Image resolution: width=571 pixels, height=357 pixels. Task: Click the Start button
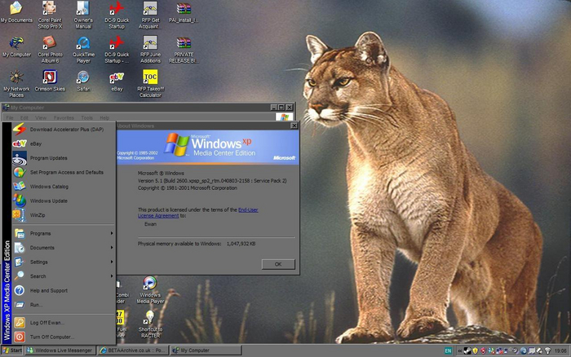pos(12,350)
